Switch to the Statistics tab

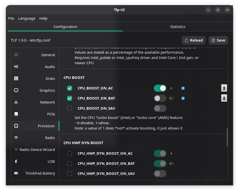click(x=177, y=27)
